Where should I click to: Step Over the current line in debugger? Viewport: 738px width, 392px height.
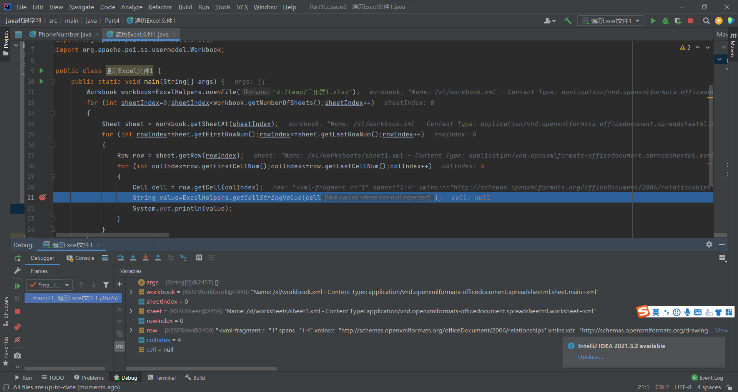(x=121, y=257)
